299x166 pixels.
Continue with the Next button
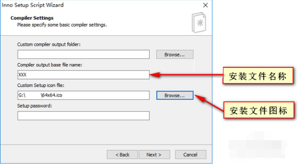click(154, 155)
